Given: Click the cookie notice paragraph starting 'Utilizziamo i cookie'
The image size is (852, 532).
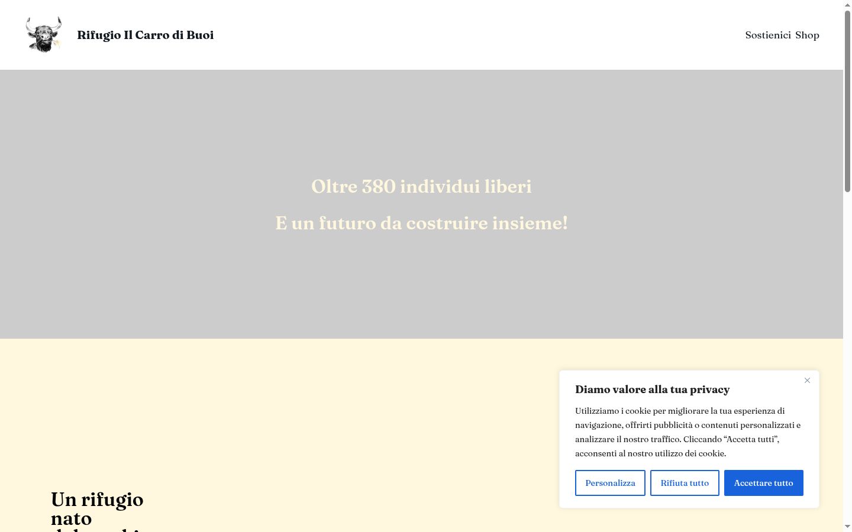Looking at the screenshot, I should (x=688, y=432).
